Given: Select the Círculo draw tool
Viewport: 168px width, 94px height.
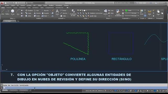Looking at the screenshot, I should point(13,12).
